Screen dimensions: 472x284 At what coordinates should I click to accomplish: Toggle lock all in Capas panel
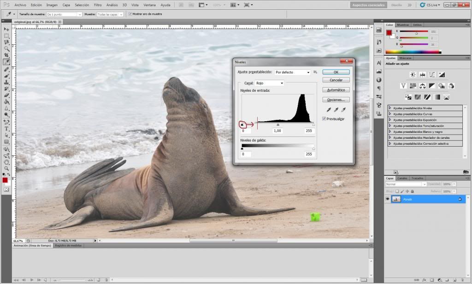coord(413,191)
